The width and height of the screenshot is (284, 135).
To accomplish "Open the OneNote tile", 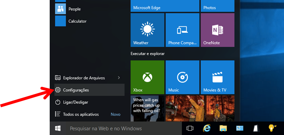I will tap(218, 30).
